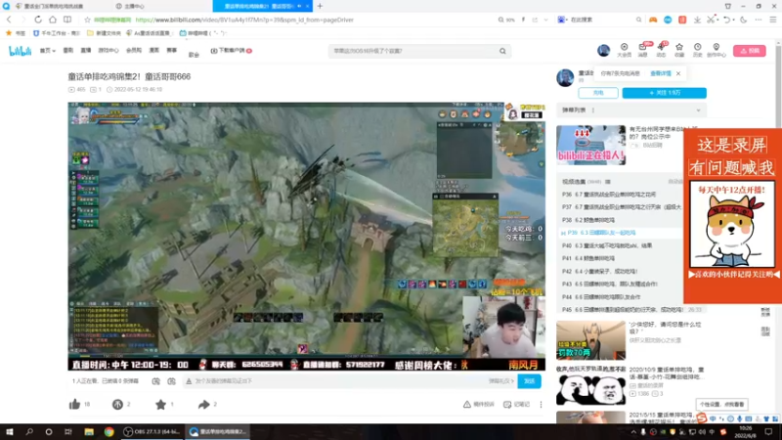782x440 pixels.
Task: Open game controller extension icon
Action: 653,20
